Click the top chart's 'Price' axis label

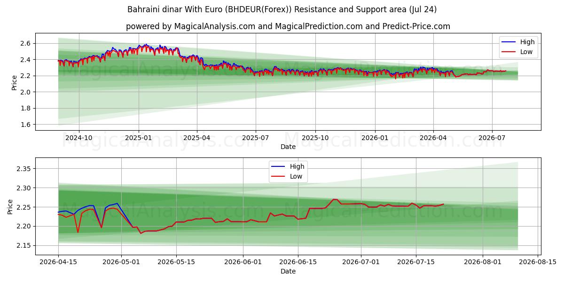pyautogui.click(x=15, y=82)
